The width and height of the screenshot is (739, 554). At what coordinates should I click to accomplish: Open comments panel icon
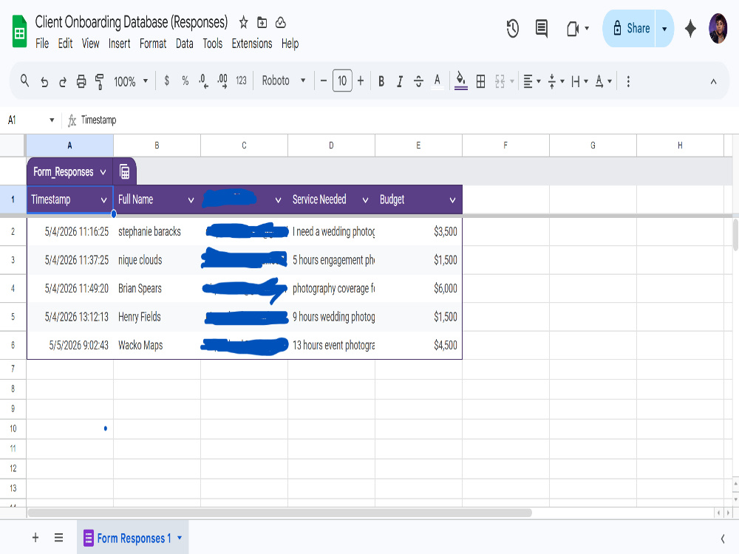(542, 28)
